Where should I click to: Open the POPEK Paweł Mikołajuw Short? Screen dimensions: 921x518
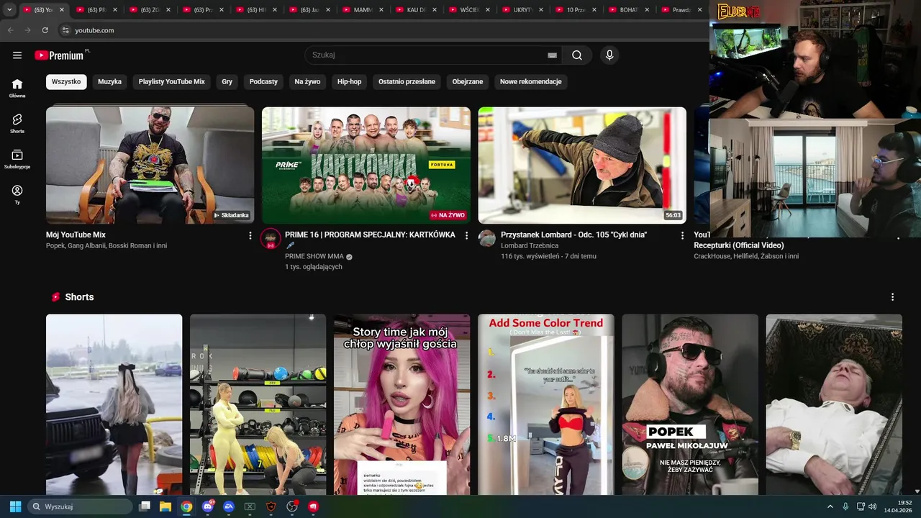[x=690, y=404]
